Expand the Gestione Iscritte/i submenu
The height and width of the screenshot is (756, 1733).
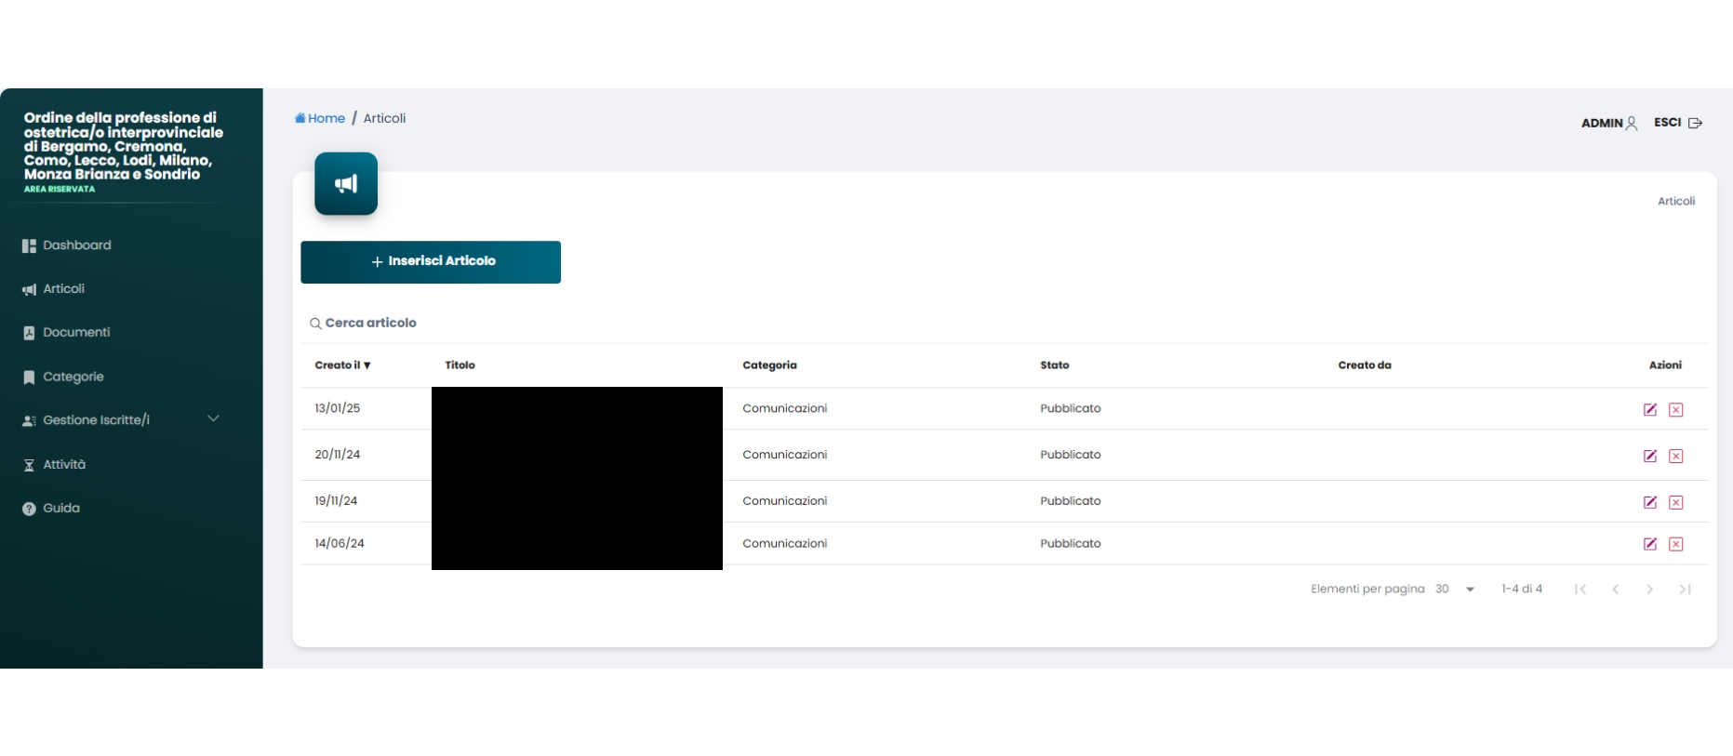pos(213,419)
